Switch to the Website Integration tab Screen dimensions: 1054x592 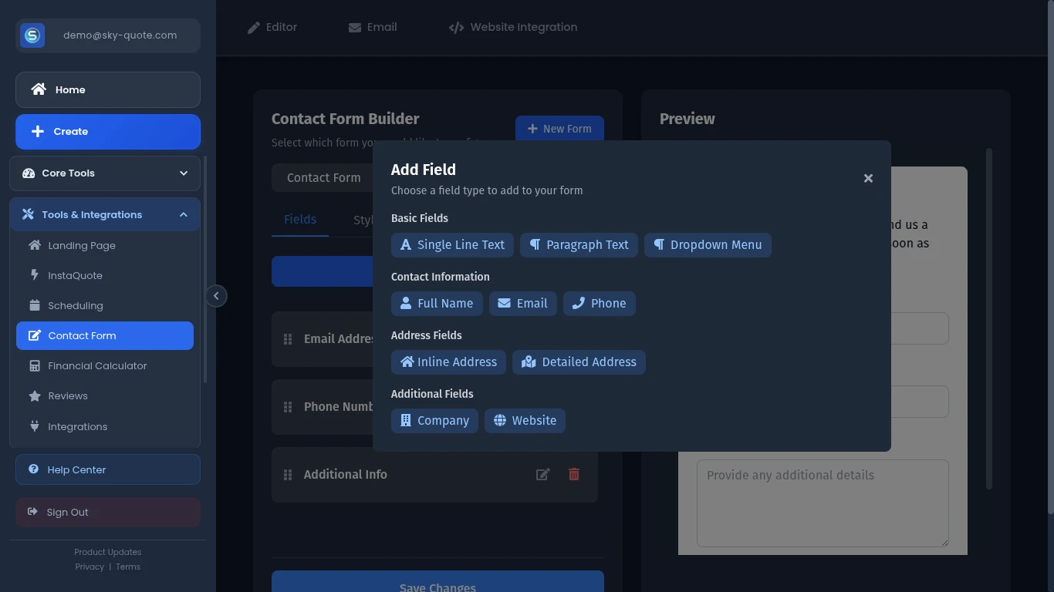point(512,27)
